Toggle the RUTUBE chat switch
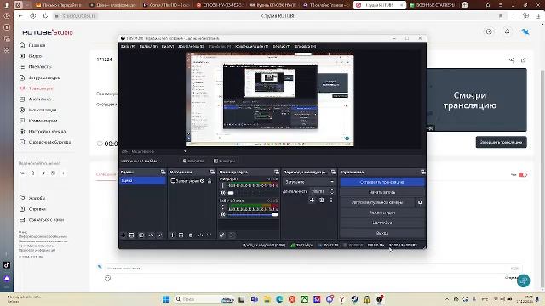Image resolution: width=545 pixels, height=306 pixels. point(523,174)
